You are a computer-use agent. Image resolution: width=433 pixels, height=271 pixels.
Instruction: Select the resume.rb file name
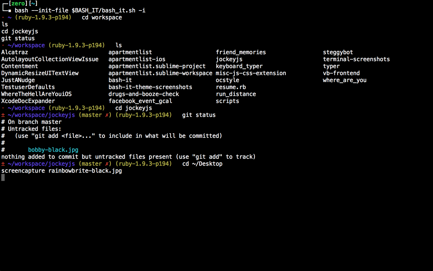231,87
